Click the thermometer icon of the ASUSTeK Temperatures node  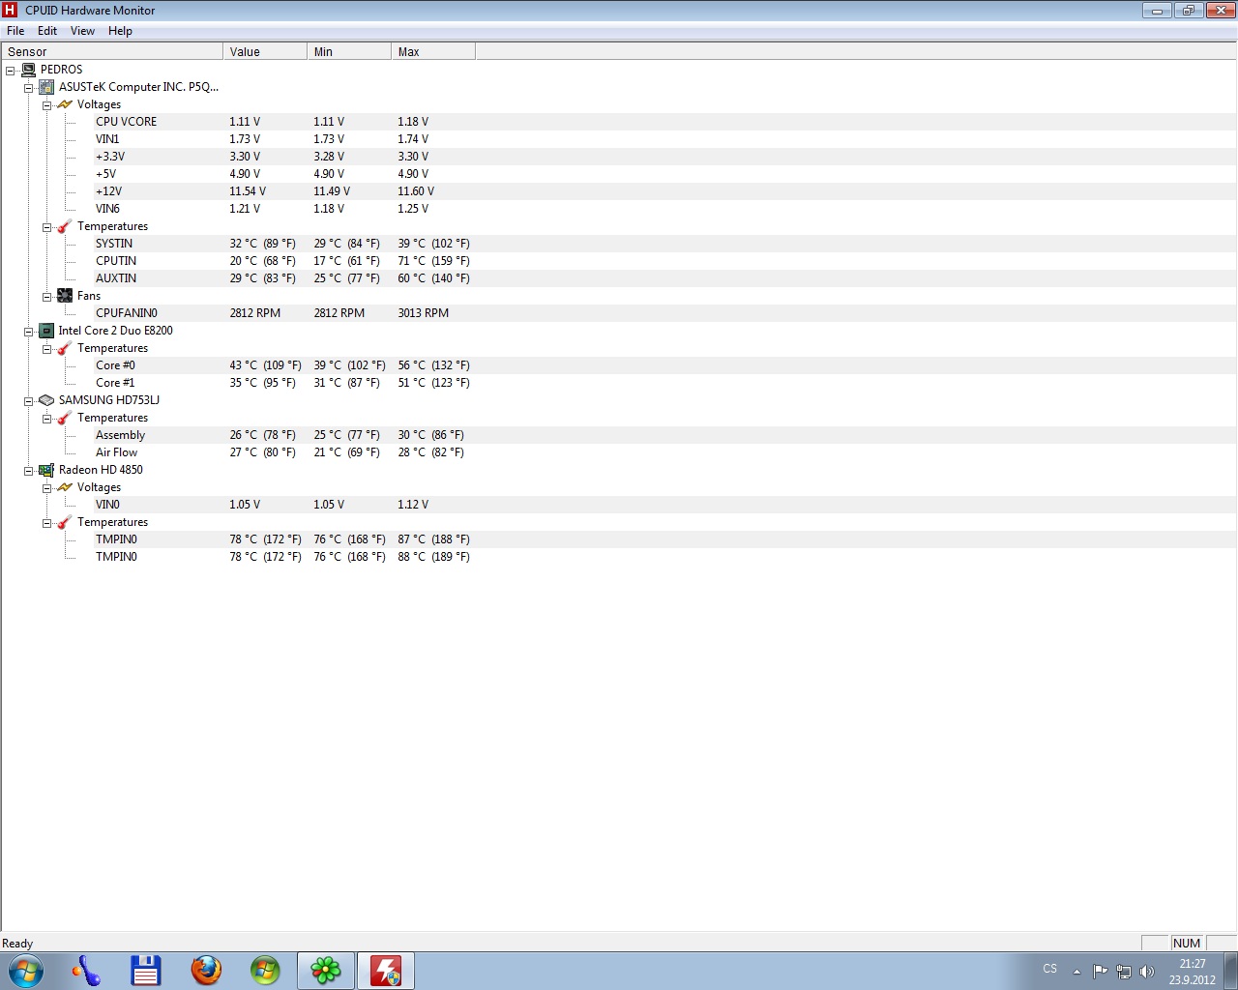(65, 226)
